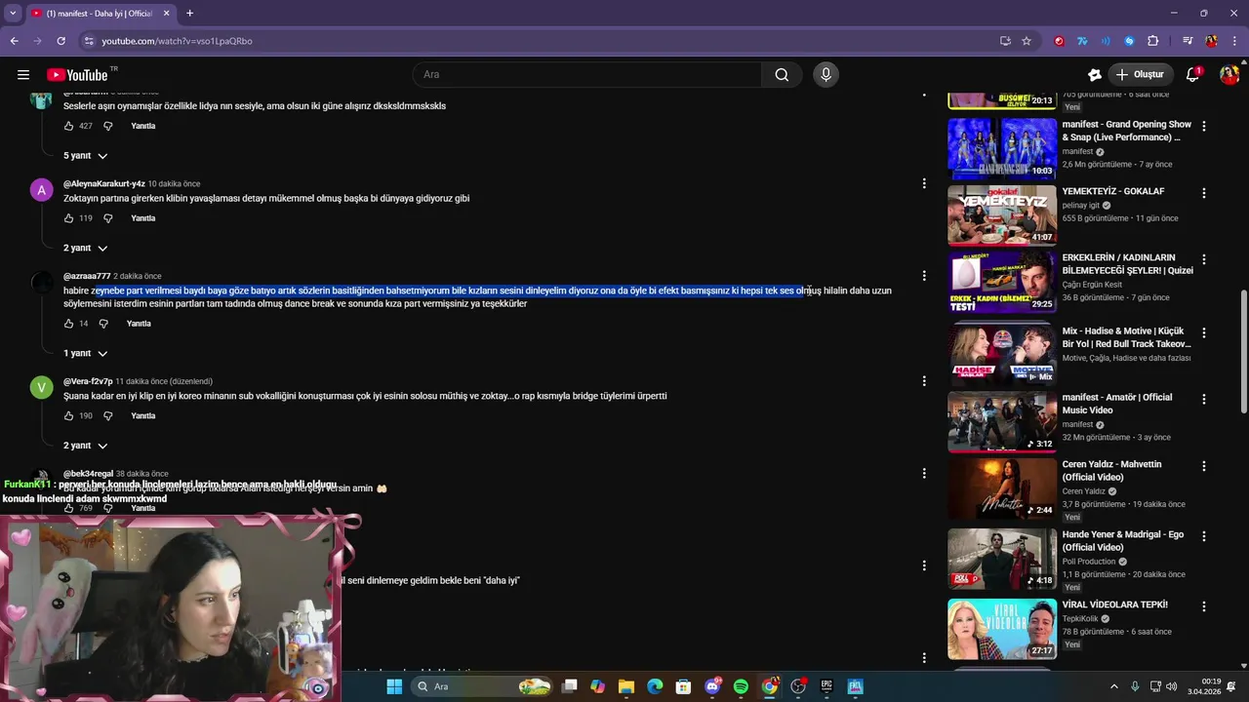Like the comment by @AleynaKarakurt-y4z
This screenshot has height=702, width=1249.
(68, 218)
